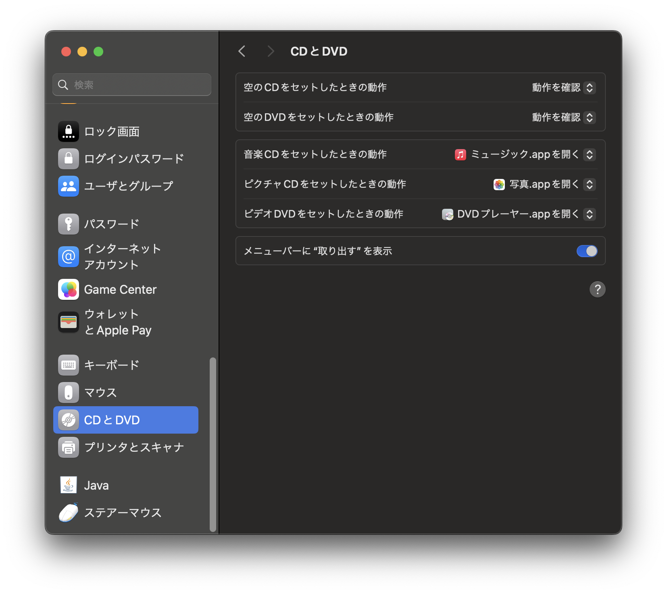Open プリンタとスキャナ settings pane
Screen dimensions: 667x594
126,447
